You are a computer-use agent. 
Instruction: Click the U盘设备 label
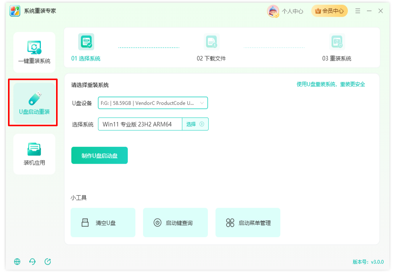pos(82,103)
